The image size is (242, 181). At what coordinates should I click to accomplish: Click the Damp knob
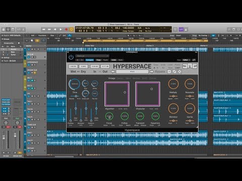pos(95,83)
